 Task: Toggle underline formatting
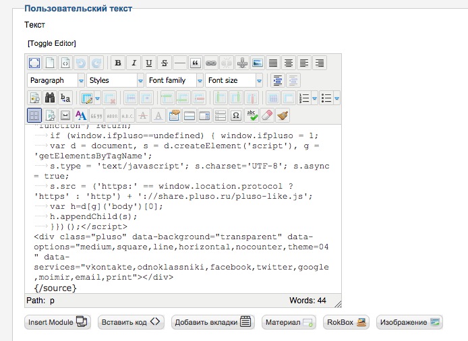[x=149, y=63]
